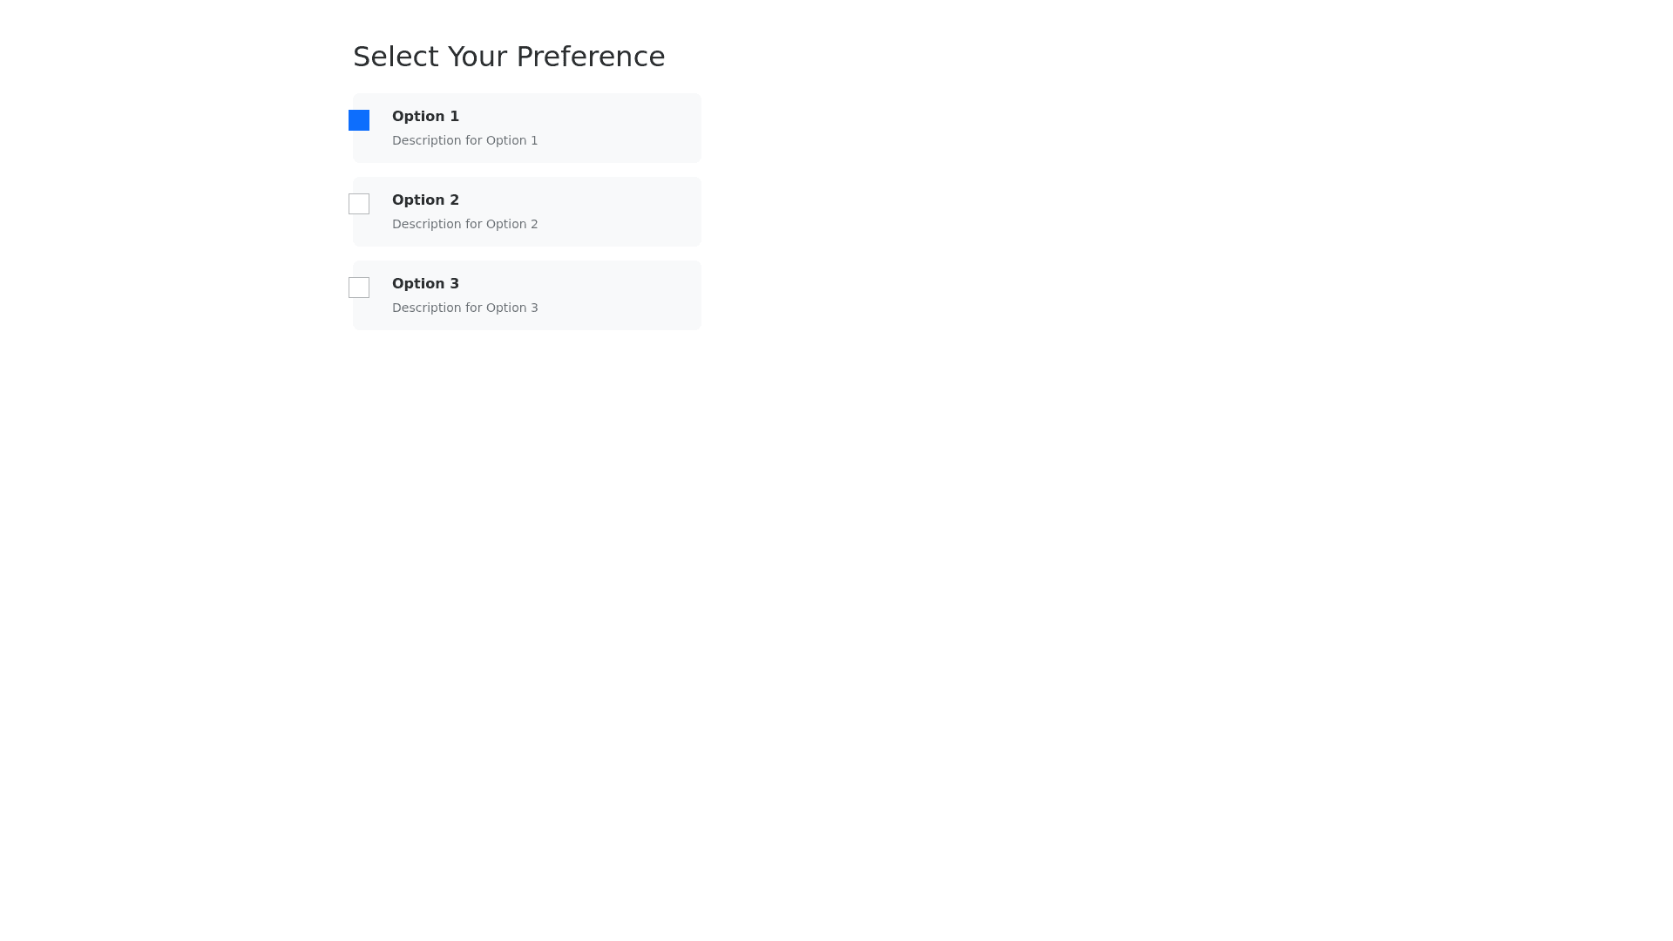
Task: Click the Select Your Preference heading
Action: click(x=509, y=57)
